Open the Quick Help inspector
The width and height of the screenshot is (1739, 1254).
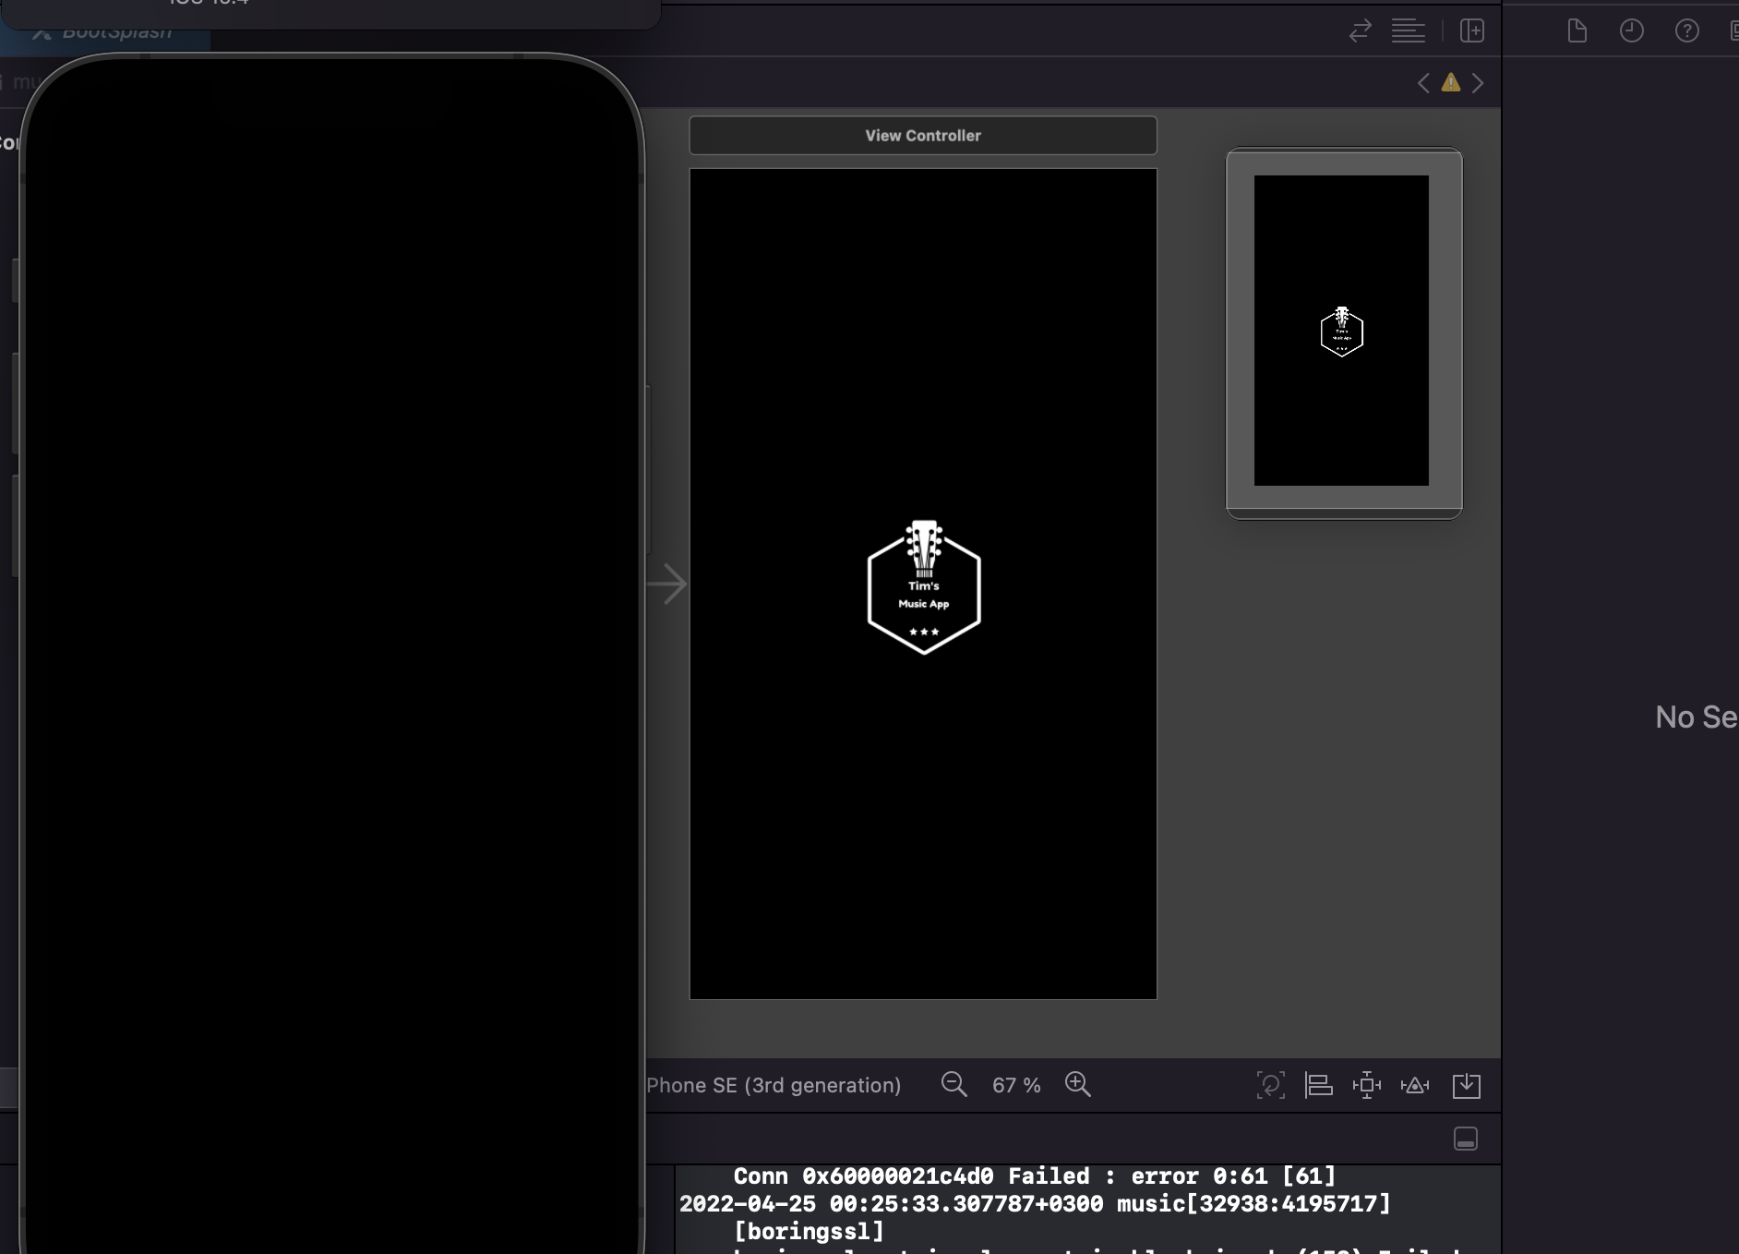[1688, 30]
